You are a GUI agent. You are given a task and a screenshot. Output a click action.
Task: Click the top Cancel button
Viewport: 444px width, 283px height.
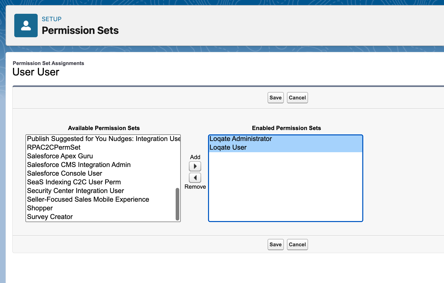pos(297,98)
